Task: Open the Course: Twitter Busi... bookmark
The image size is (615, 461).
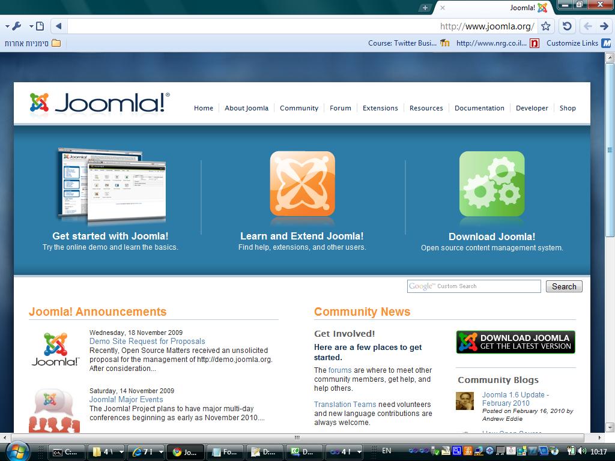Action: pyautogui.click(x=408, y=43)
